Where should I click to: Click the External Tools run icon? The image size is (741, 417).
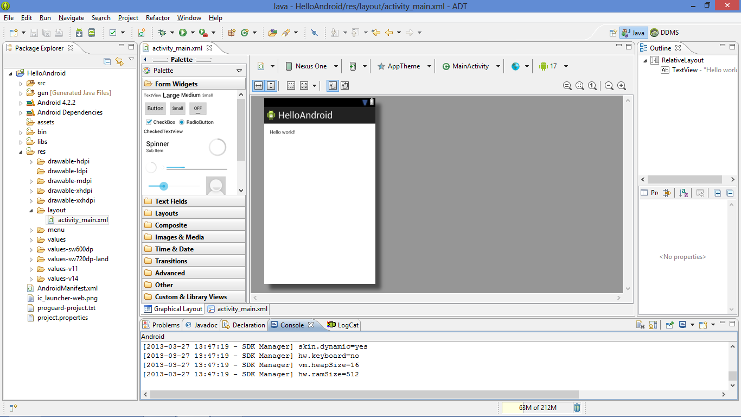pyautogui.click(x=203, y=33)
